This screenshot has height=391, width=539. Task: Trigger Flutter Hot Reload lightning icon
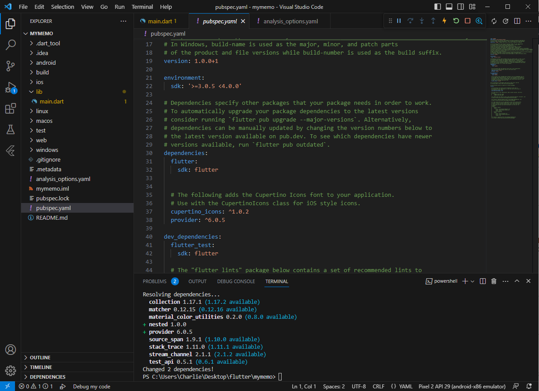click(x=444, y=21)
